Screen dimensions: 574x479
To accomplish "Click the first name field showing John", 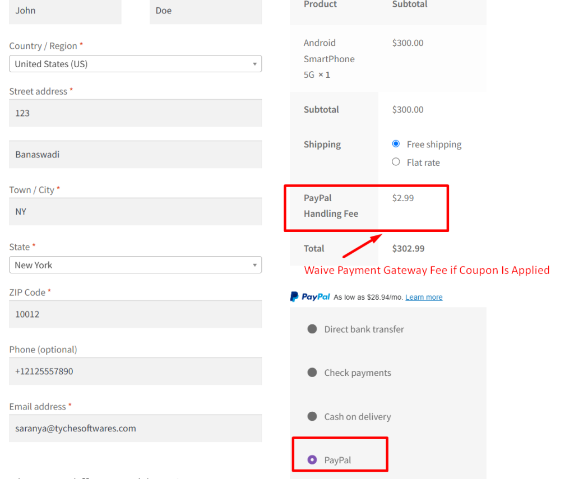I will (64, 10).
